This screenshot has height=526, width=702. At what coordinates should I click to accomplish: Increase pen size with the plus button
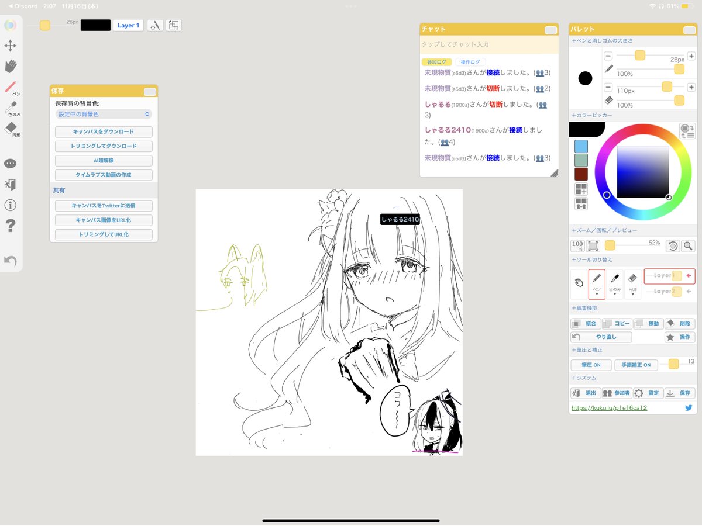click(691, 56)
